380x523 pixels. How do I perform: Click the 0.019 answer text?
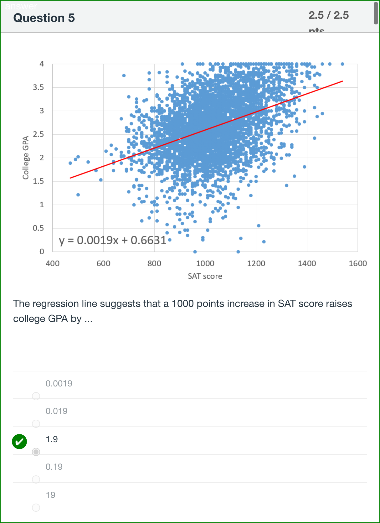tap(56, 411)
